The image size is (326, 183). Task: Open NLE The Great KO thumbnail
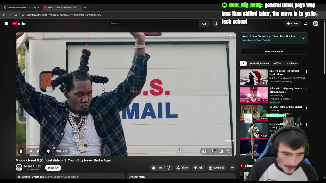(254, 77)
